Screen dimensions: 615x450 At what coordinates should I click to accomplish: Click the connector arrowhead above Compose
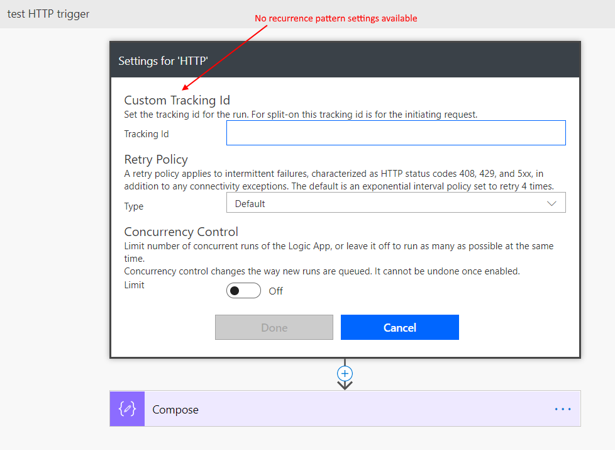click(x=345, y=385)
